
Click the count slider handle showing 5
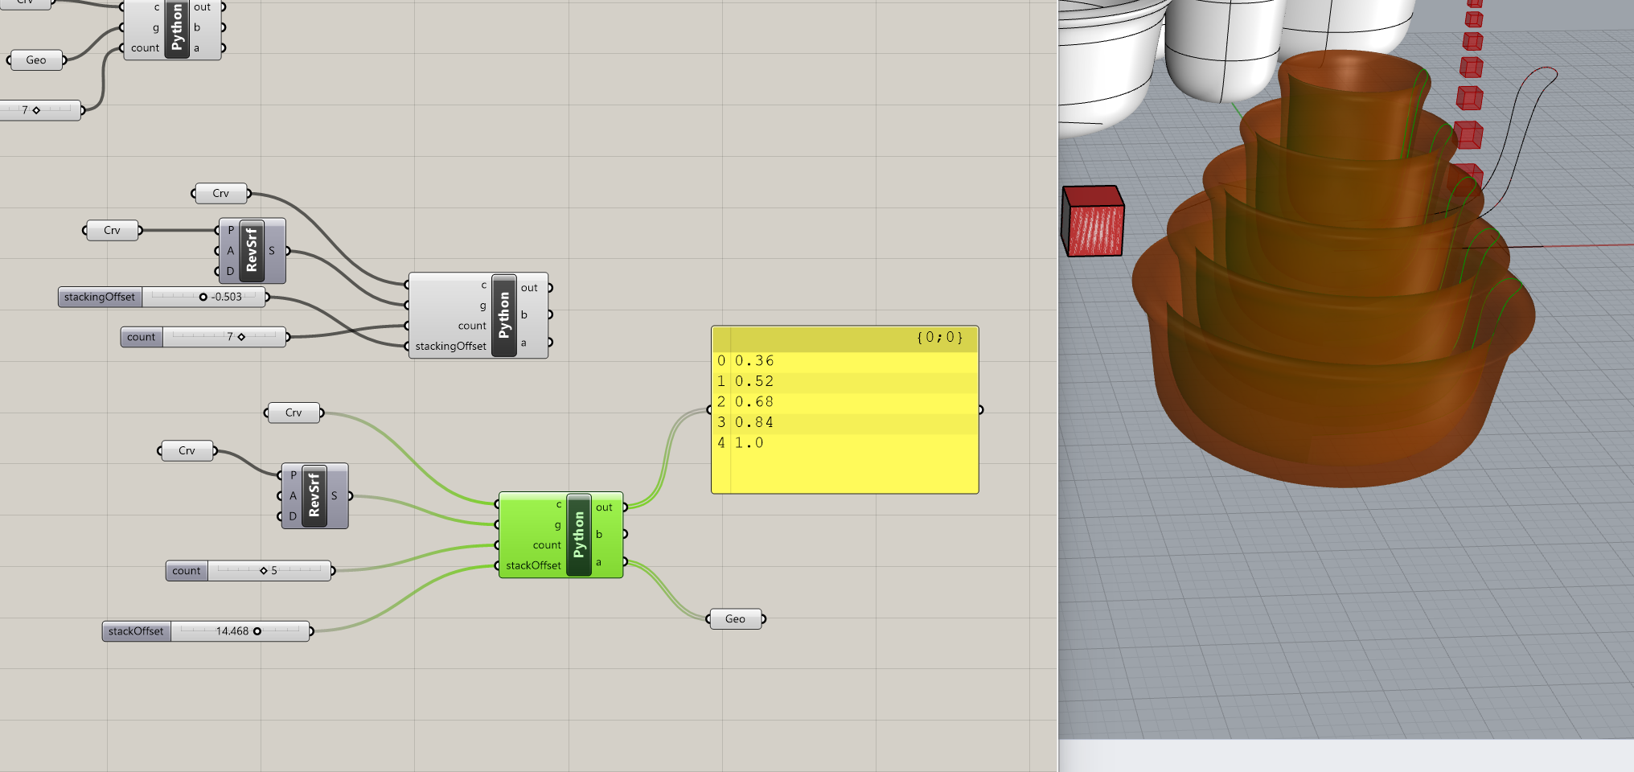click(x=263, y=570)
